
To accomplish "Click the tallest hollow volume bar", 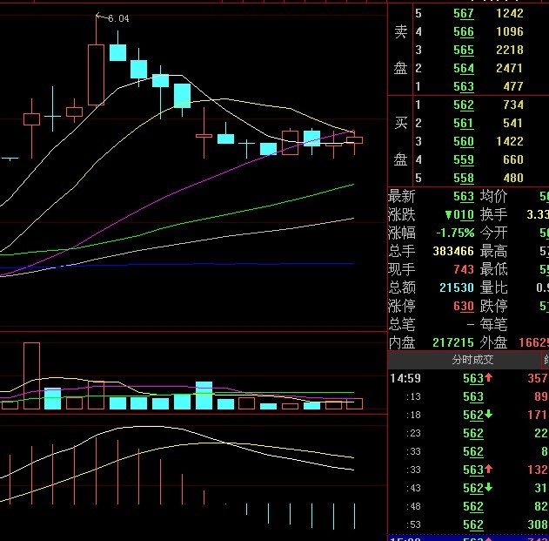I will click(x=31, y=375).
